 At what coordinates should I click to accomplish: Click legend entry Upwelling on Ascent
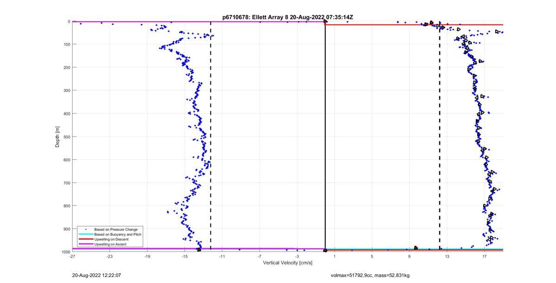[110, 244]
